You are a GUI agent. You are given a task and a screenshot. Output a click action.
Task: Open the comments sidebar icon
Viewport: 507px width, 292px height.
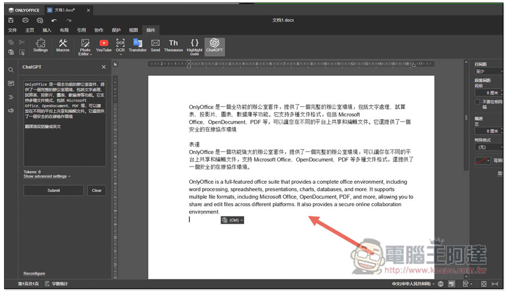[x=11, y=84]
